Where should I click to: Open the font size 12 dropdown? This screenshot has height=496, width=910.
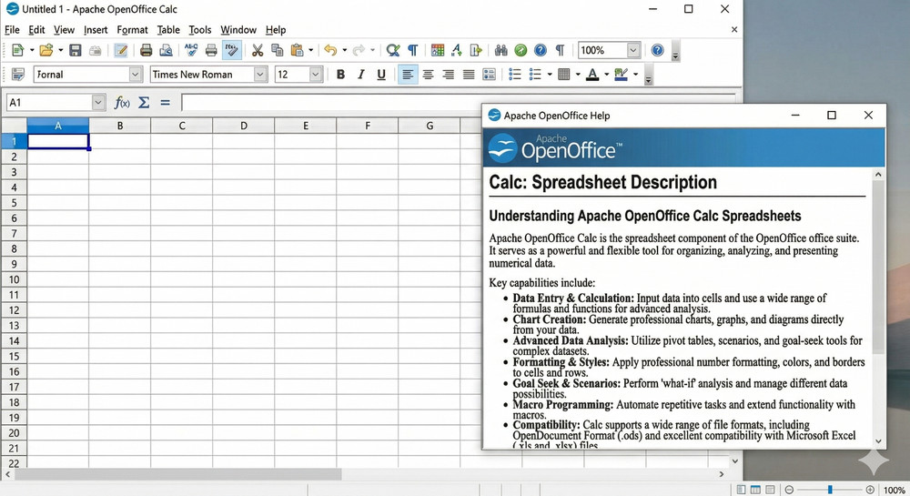coord(315,75)
